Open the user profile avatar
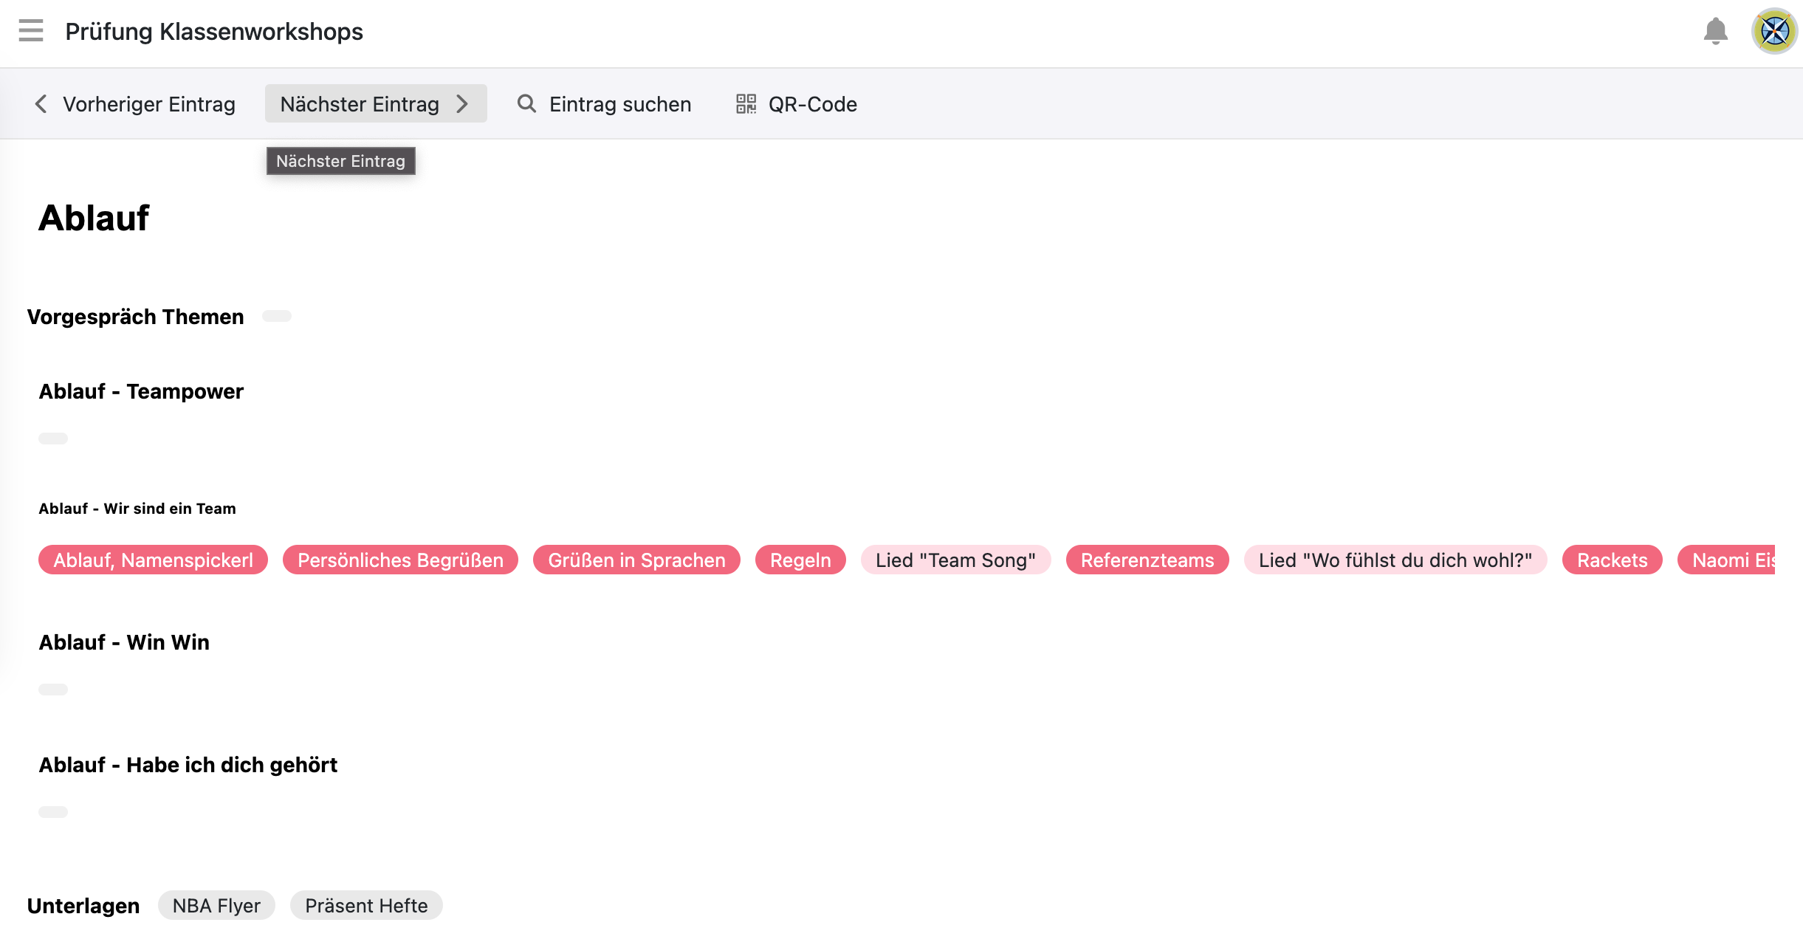The height and width of the screenshot is (942, 1803). [1774, 31]
